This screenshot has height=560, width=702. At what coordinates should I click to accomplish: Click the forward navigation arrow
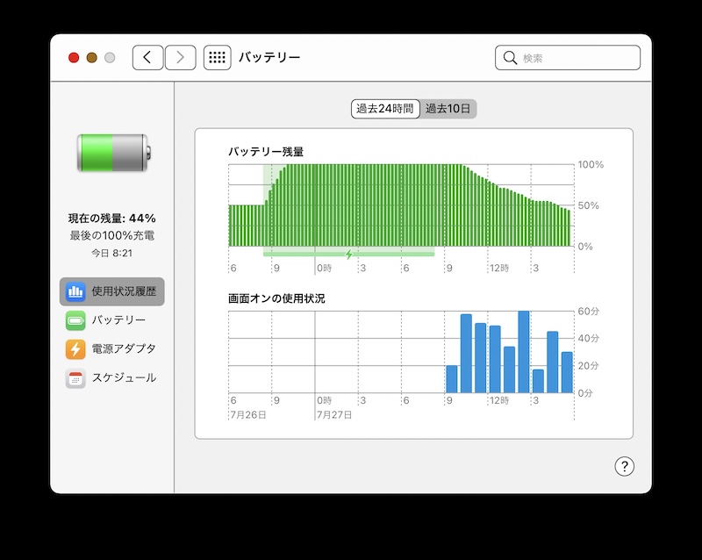pyautogui.click(x=180, y=57)
